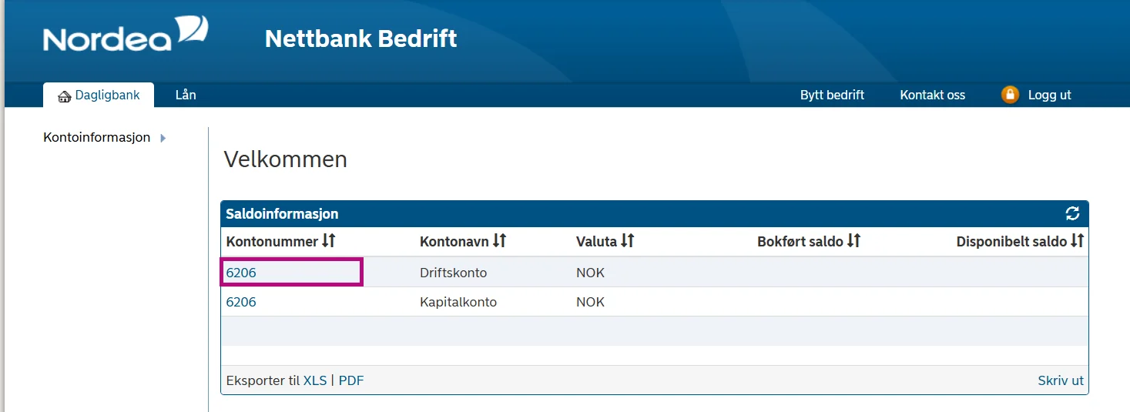This screenshot has height=412, width=1130.
Task: Click the house icon on Dagligbank tab
Action: pos(65,96)
